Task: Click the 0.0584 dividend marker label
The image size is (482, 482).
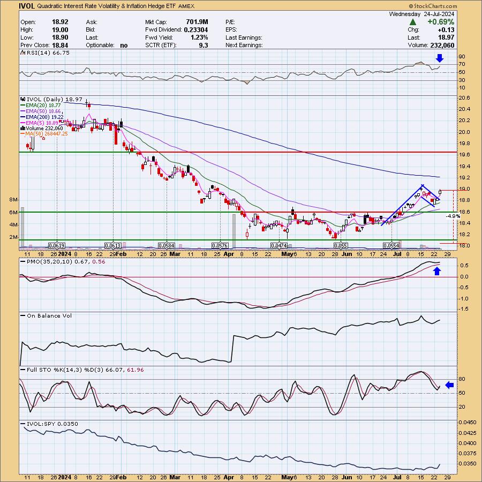Action: (167, 246)
